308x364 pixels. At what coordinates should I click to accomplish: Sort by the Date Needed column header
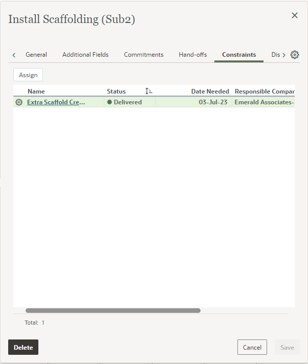click(210, 91)
